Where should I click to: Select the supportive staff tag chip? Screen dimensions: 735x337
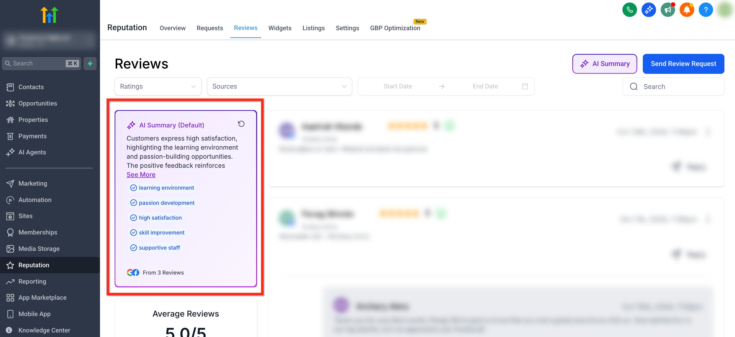pyautogui.click(x=155, y=248)
